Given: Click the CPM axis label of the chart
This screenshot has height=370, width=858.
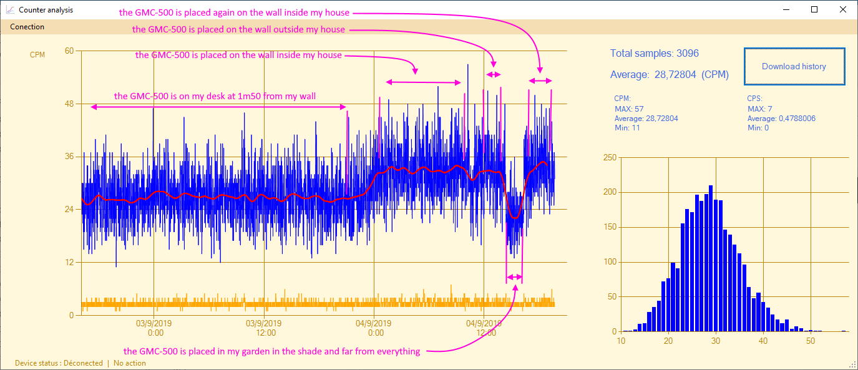Looking at the screenshot, I should click(x=37, y=55).
